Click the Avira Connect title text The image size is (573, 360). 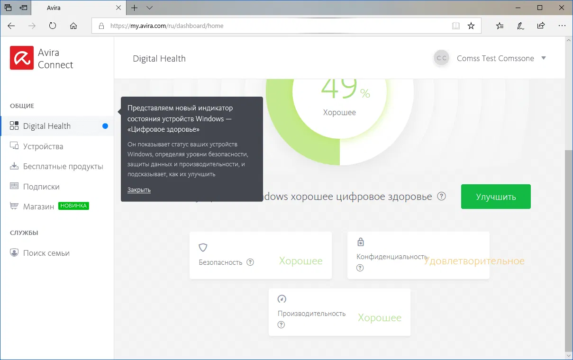(55, 59)
